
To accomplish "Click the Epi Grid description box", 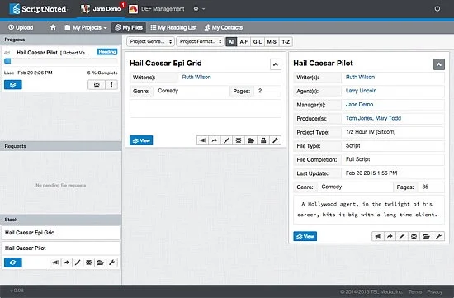I will click(206, 109).
